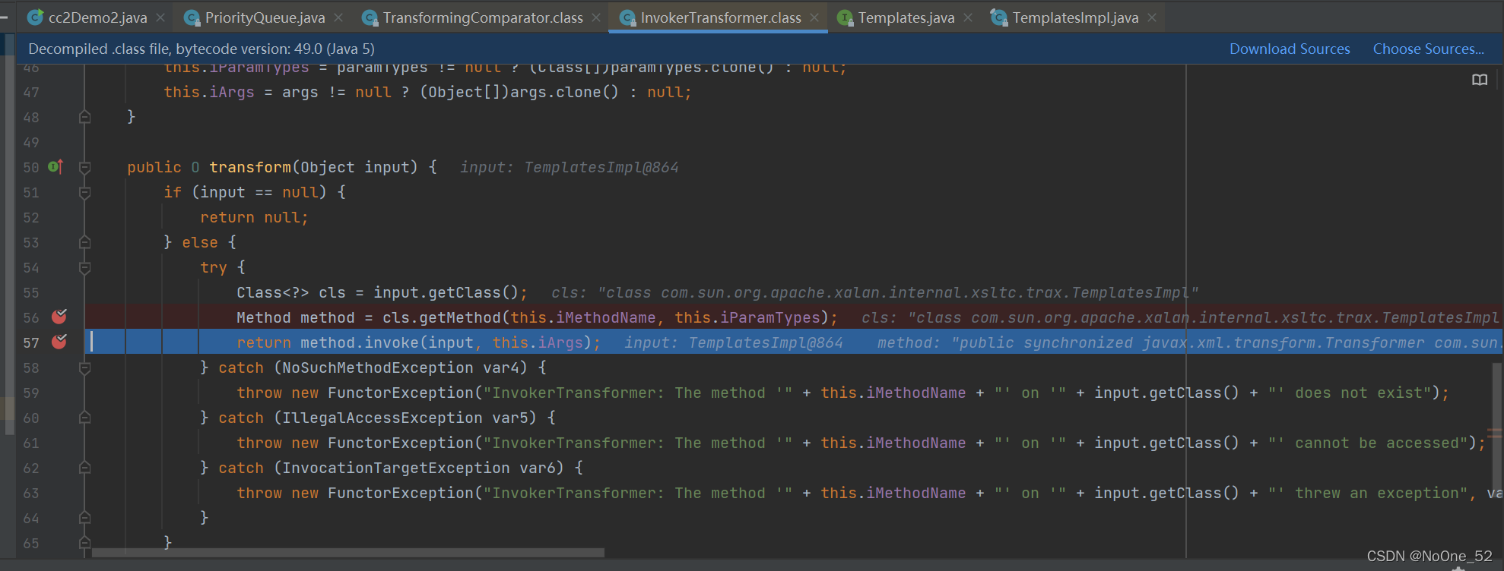Click the horizontal scrollbar thumb of the editor
The image size is (1504, 571).
(348, 553)
